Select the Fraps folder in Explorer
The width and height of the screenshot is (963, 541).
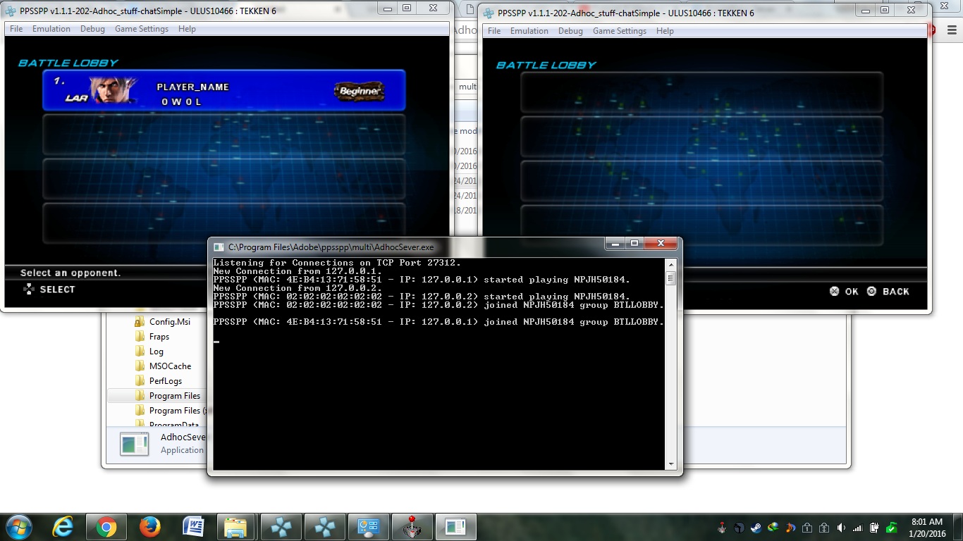click(x=159, y=337)
